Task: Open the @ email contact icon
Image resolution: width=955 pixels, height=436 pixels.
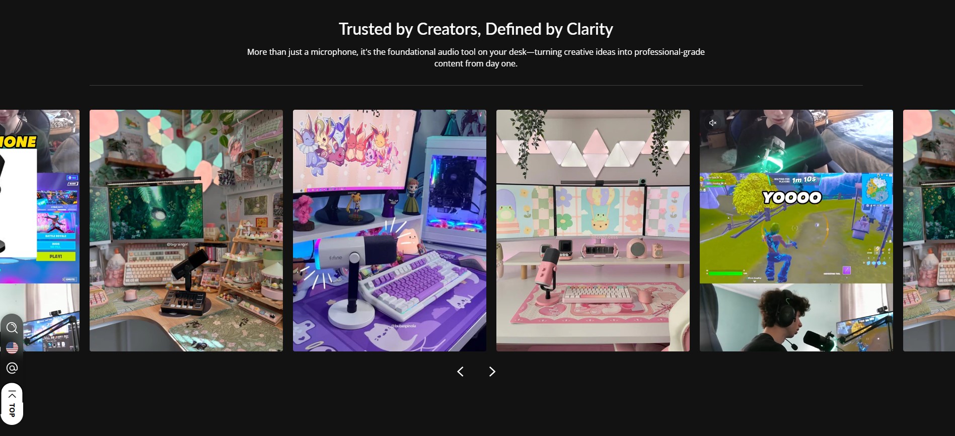Action: click(x=12, y=368)
